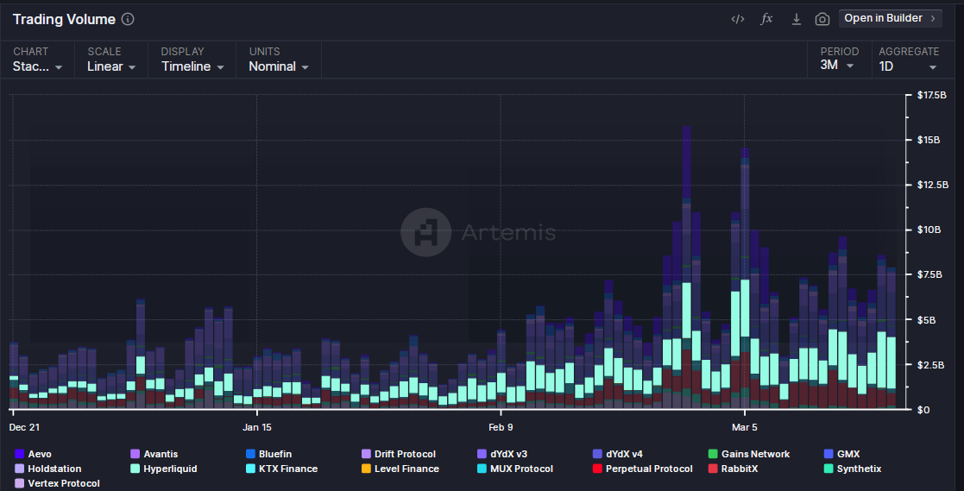Click Open in Builder button
The height and width of the screenshot is (491, 964).
891,18
